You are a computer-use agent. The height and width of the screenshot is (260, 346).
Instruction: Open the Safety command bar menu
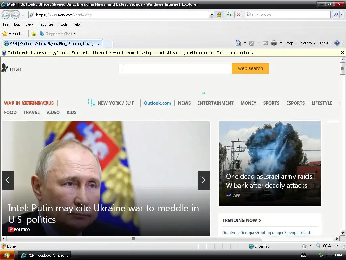(x=308, y=43)
